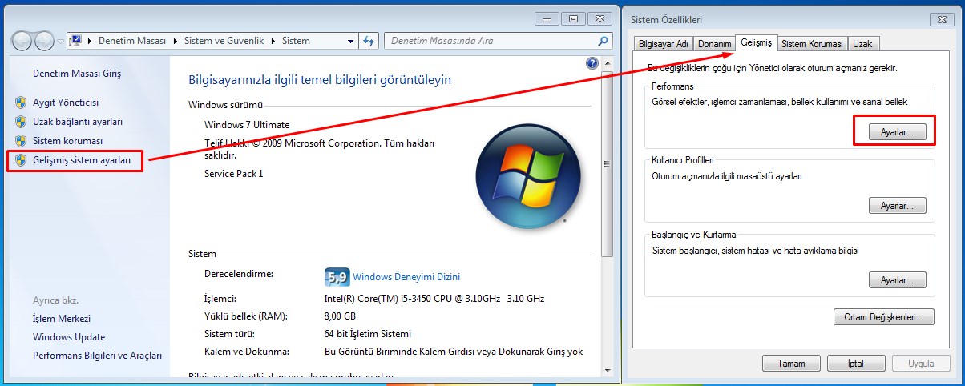
Task: Click the back navigation arrow
Action: point(23,41)
